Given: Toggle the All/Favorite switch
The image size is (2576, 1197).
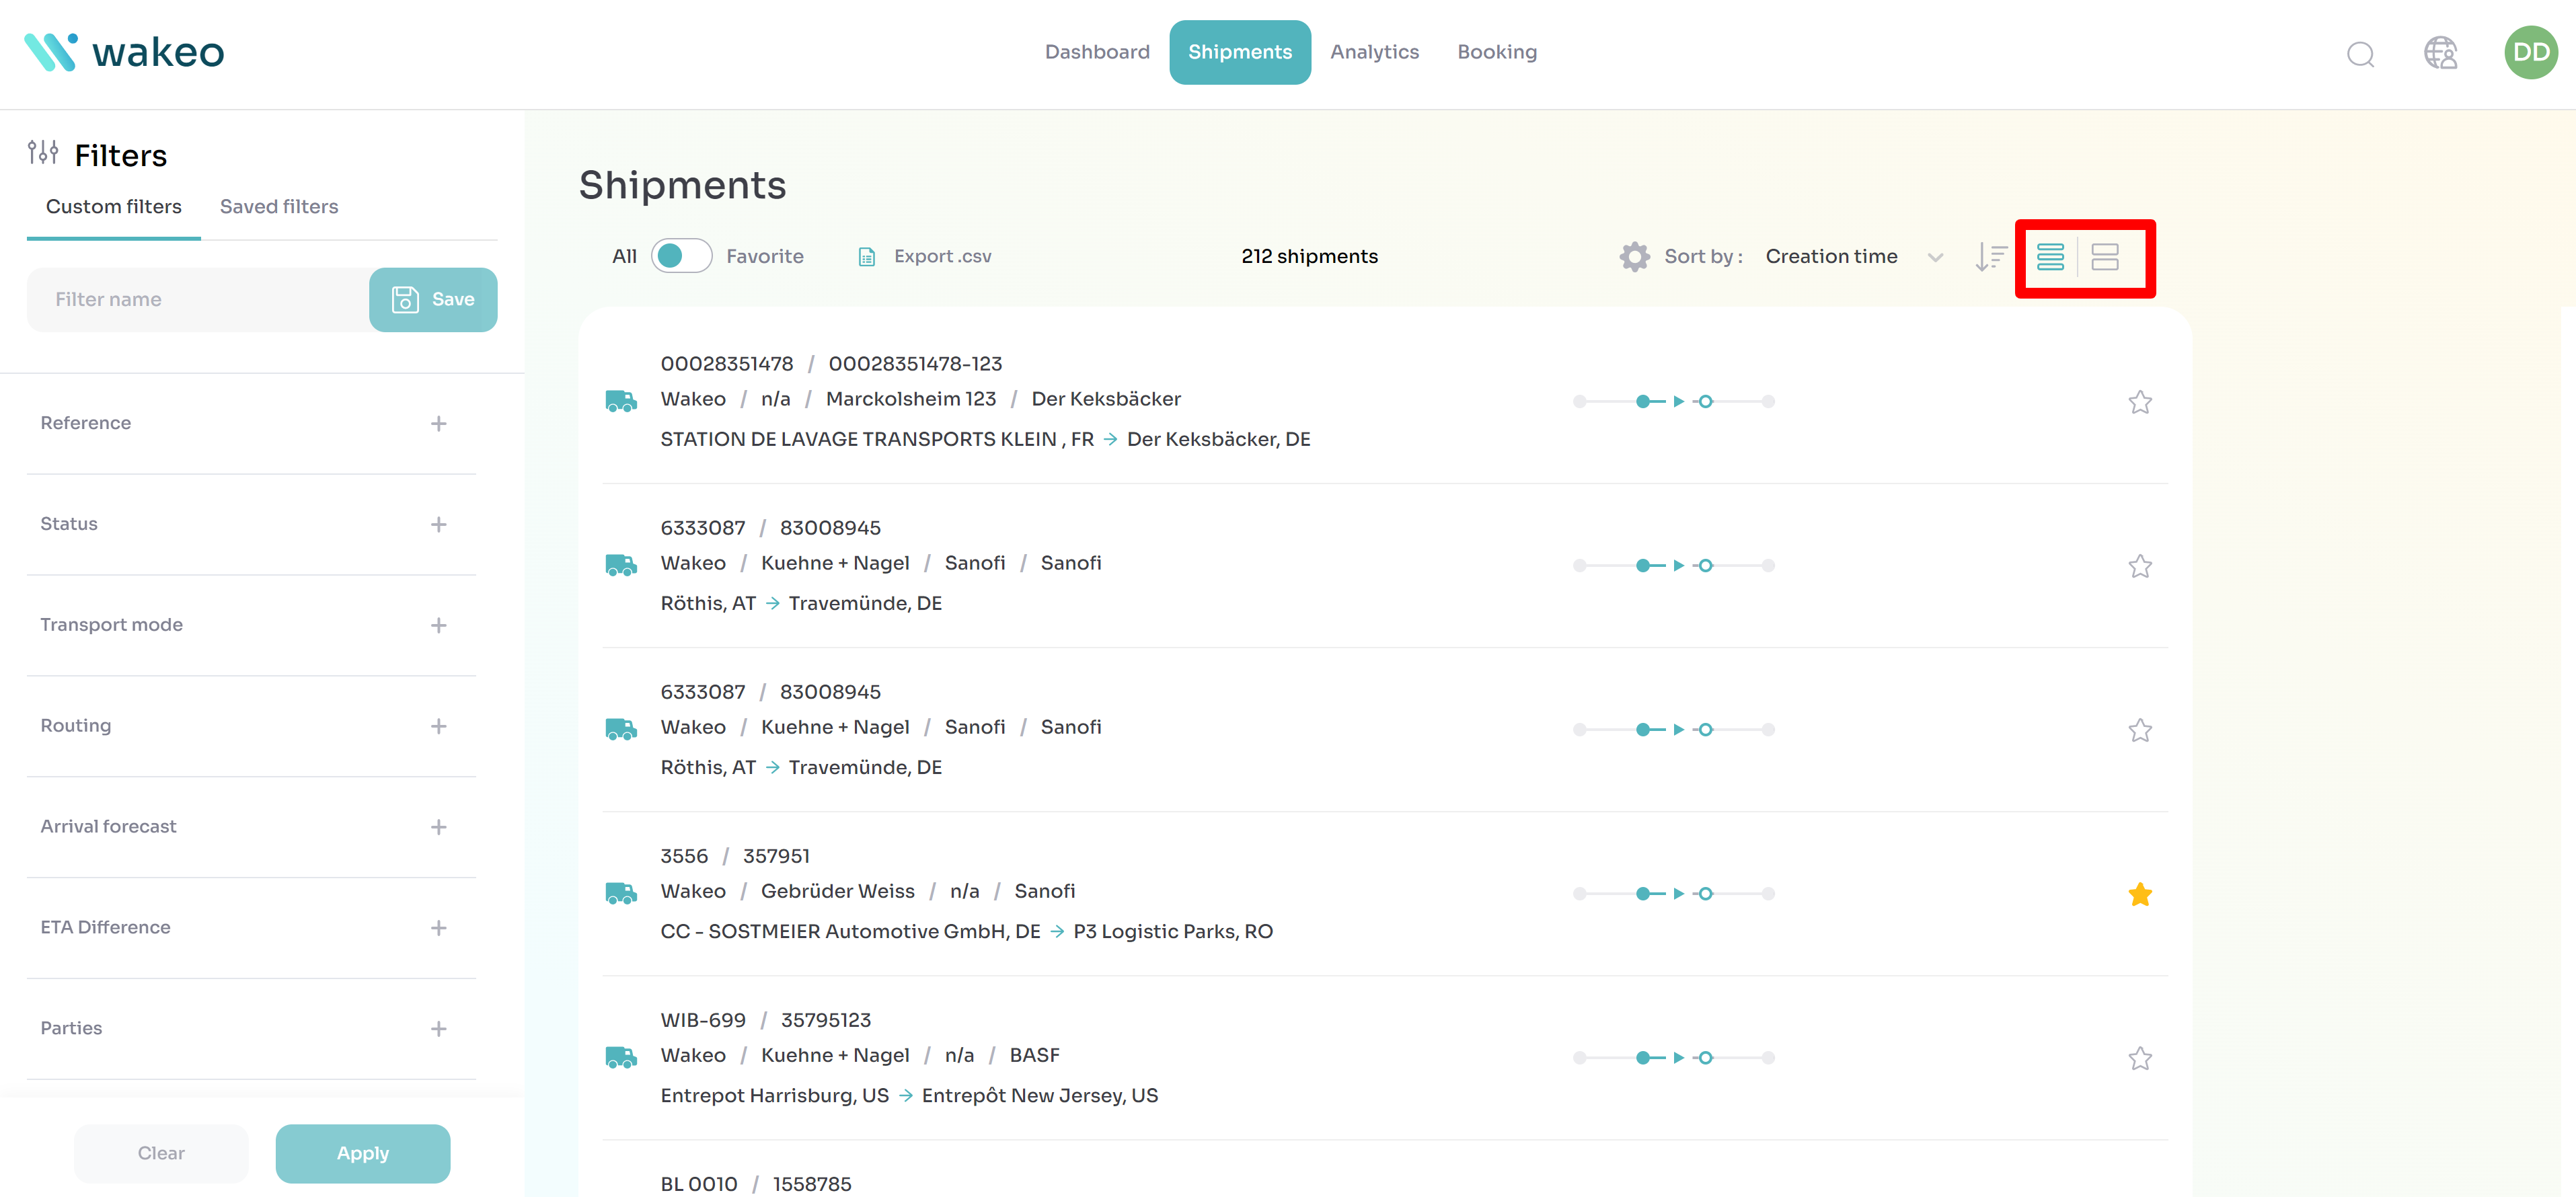Looking at the screenshot, I should 681,257.
